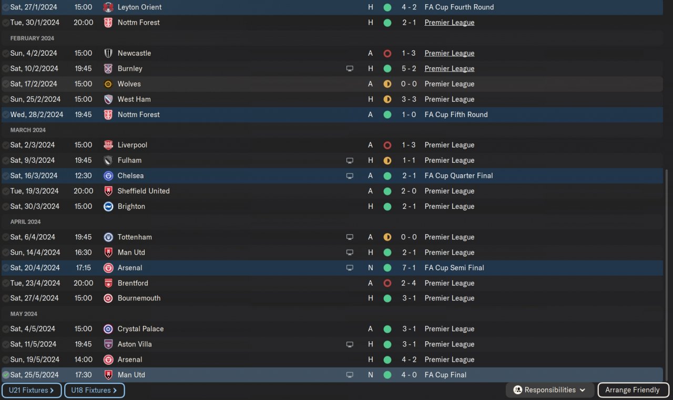This screenshot has width=673, height=400.
Task: Click the Arrange Friendly button
Action: click(632, 390)
